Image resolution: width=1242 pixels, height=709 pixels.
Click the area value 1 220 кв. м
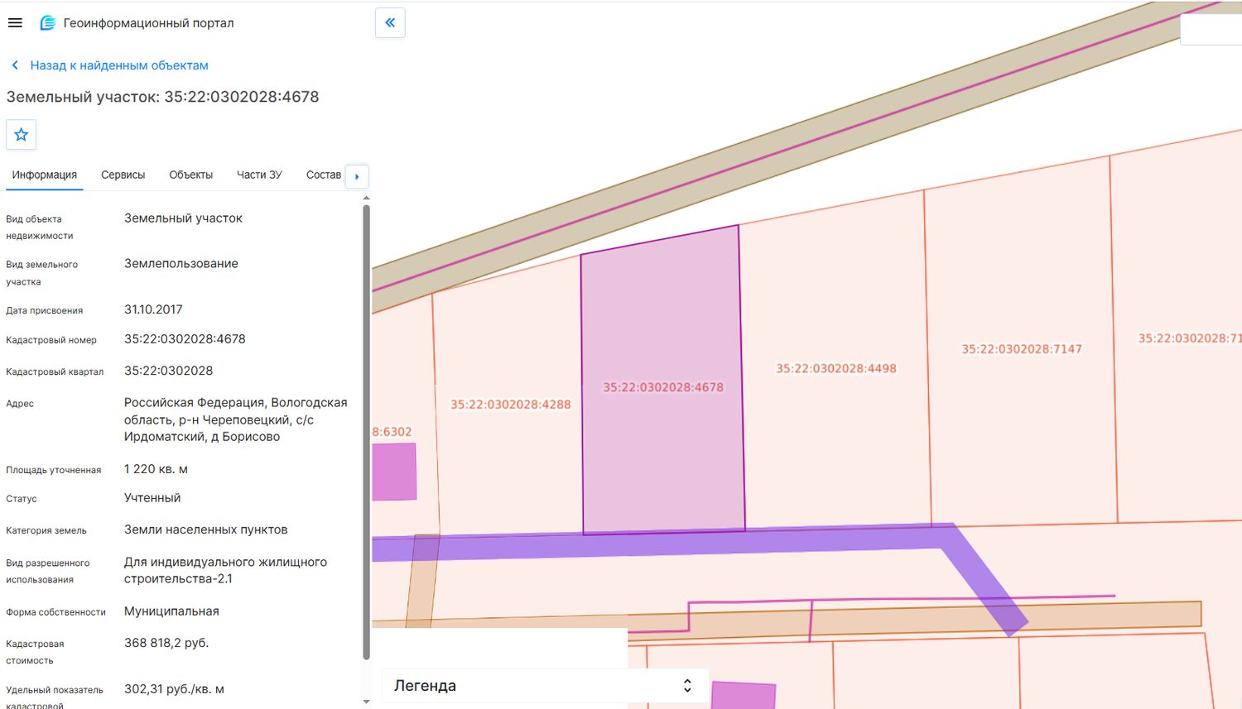pyautogui.click(x=156, y=469)
